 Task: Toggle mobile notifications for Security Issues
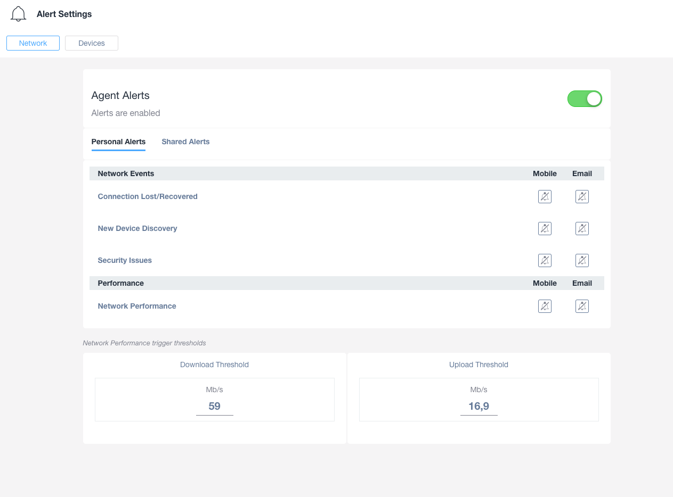[x=545, y=260]
